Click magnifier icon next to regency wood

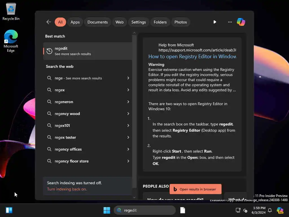pyautogui.click(x=49, y=114)
